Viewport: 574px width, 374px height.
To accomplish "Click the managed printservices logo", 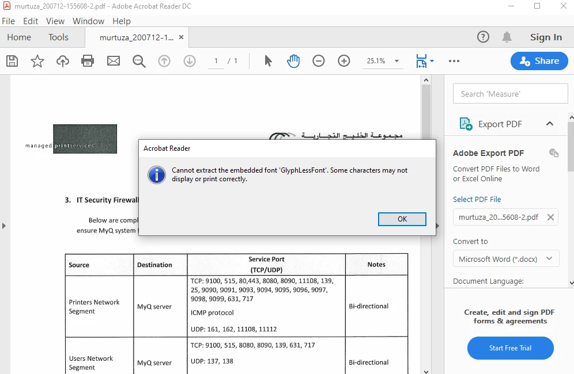I will coord(71,139).
